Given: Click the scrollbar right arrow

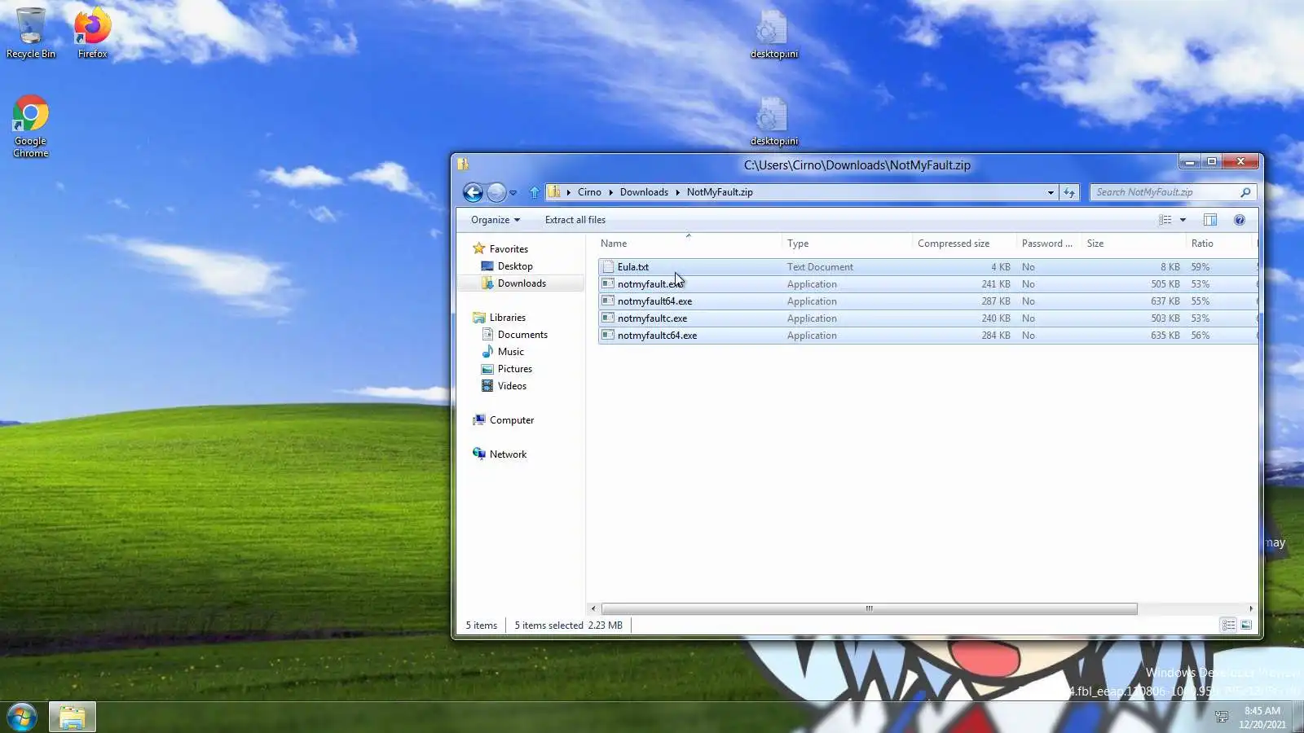Looking at the screenshot, I should click(1251, 608).
